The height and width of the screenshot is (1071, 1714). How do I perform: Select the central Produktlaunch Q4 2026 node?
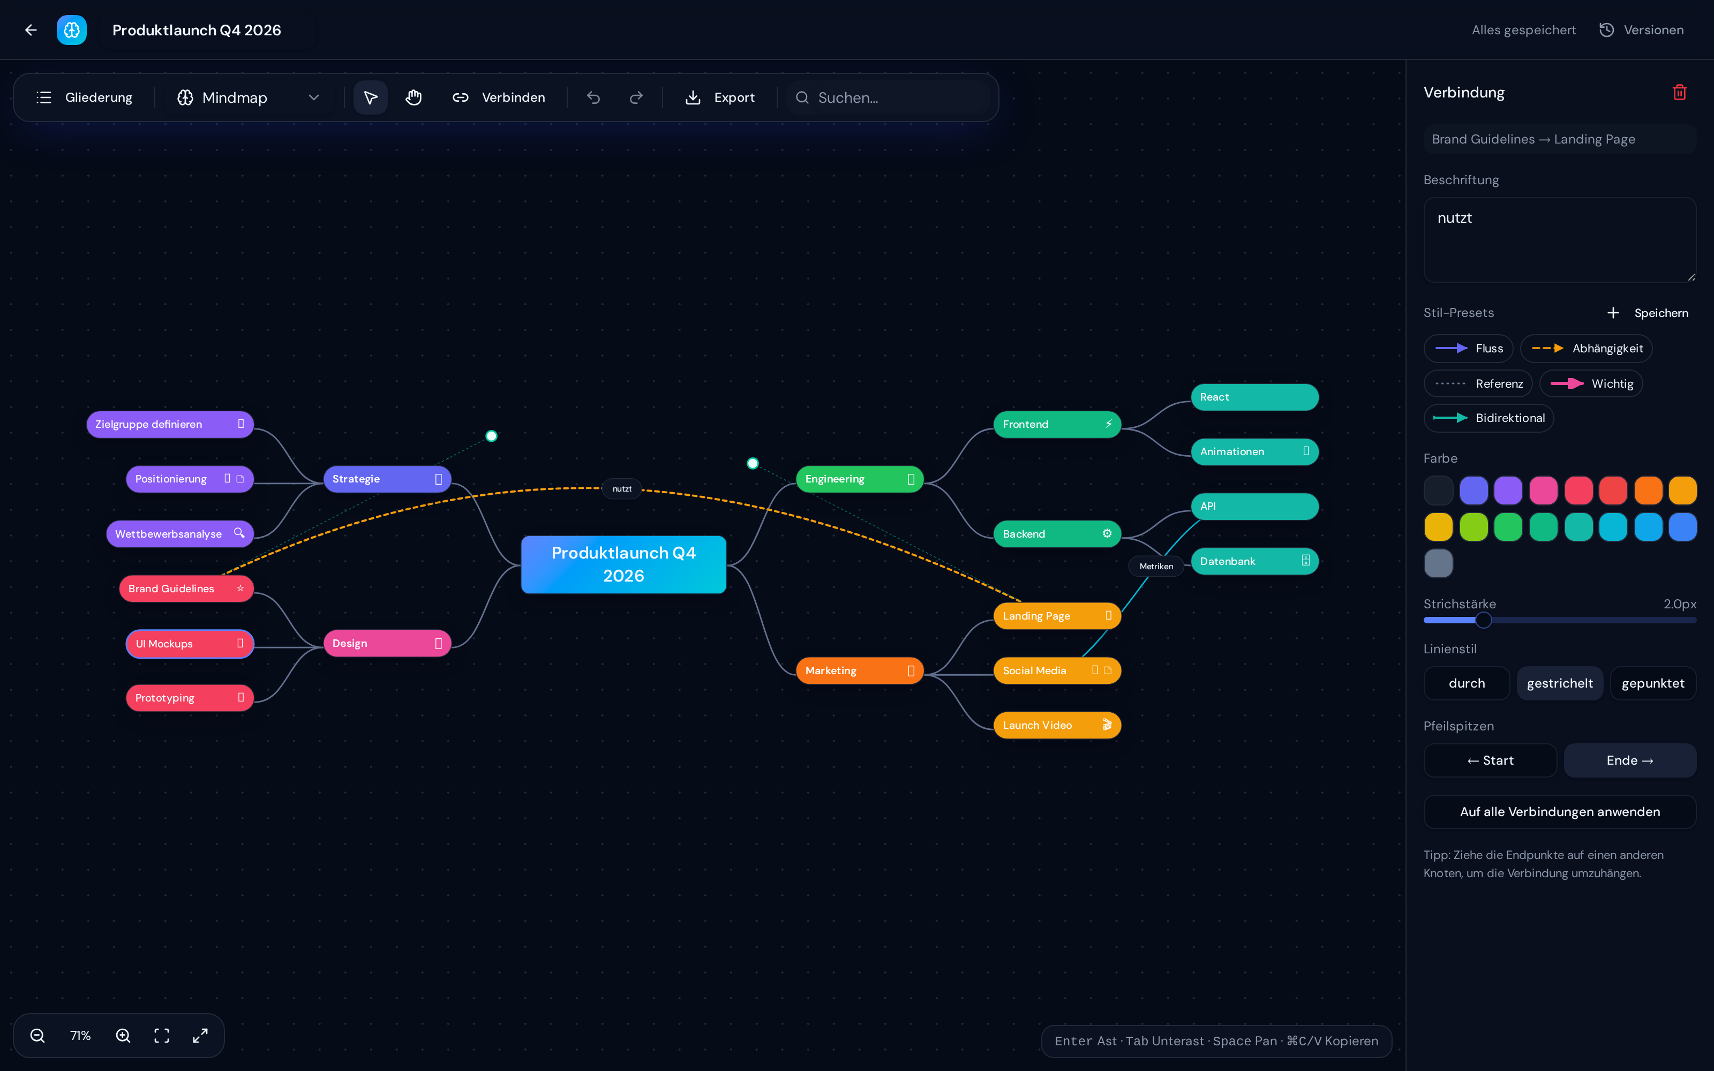pos(623,564)
